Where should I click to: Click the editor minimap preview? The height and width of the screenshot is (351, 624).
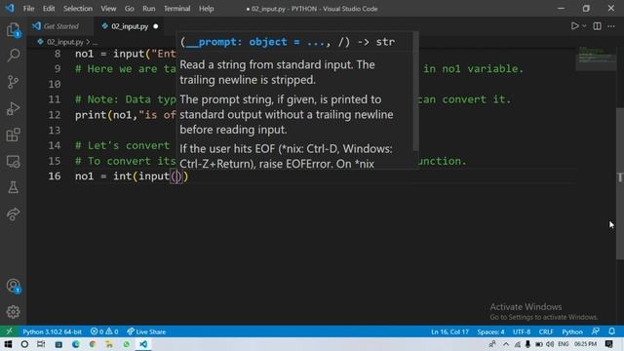[595, 58]
